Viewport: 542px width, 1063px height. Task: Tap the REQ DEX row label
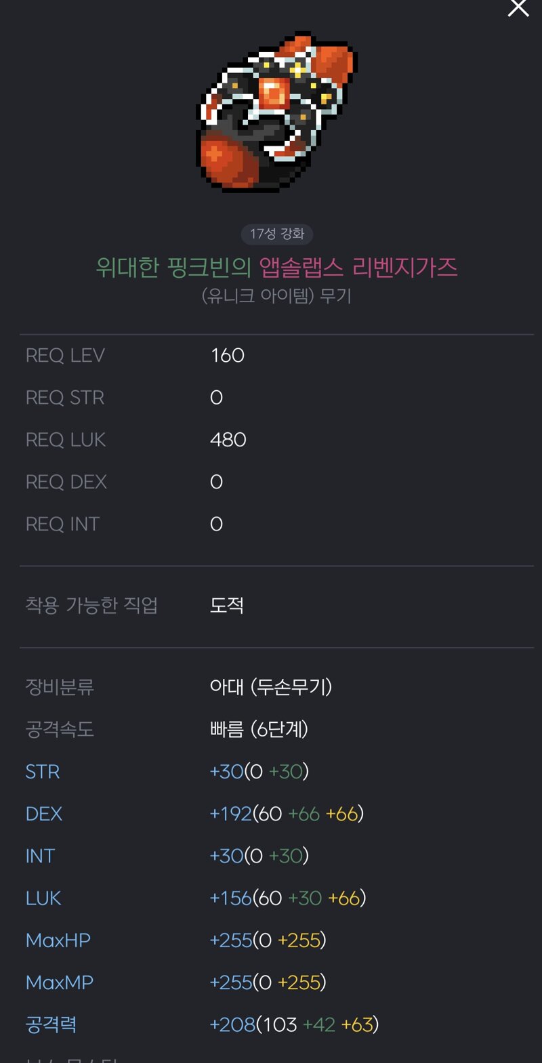(66, 482)
